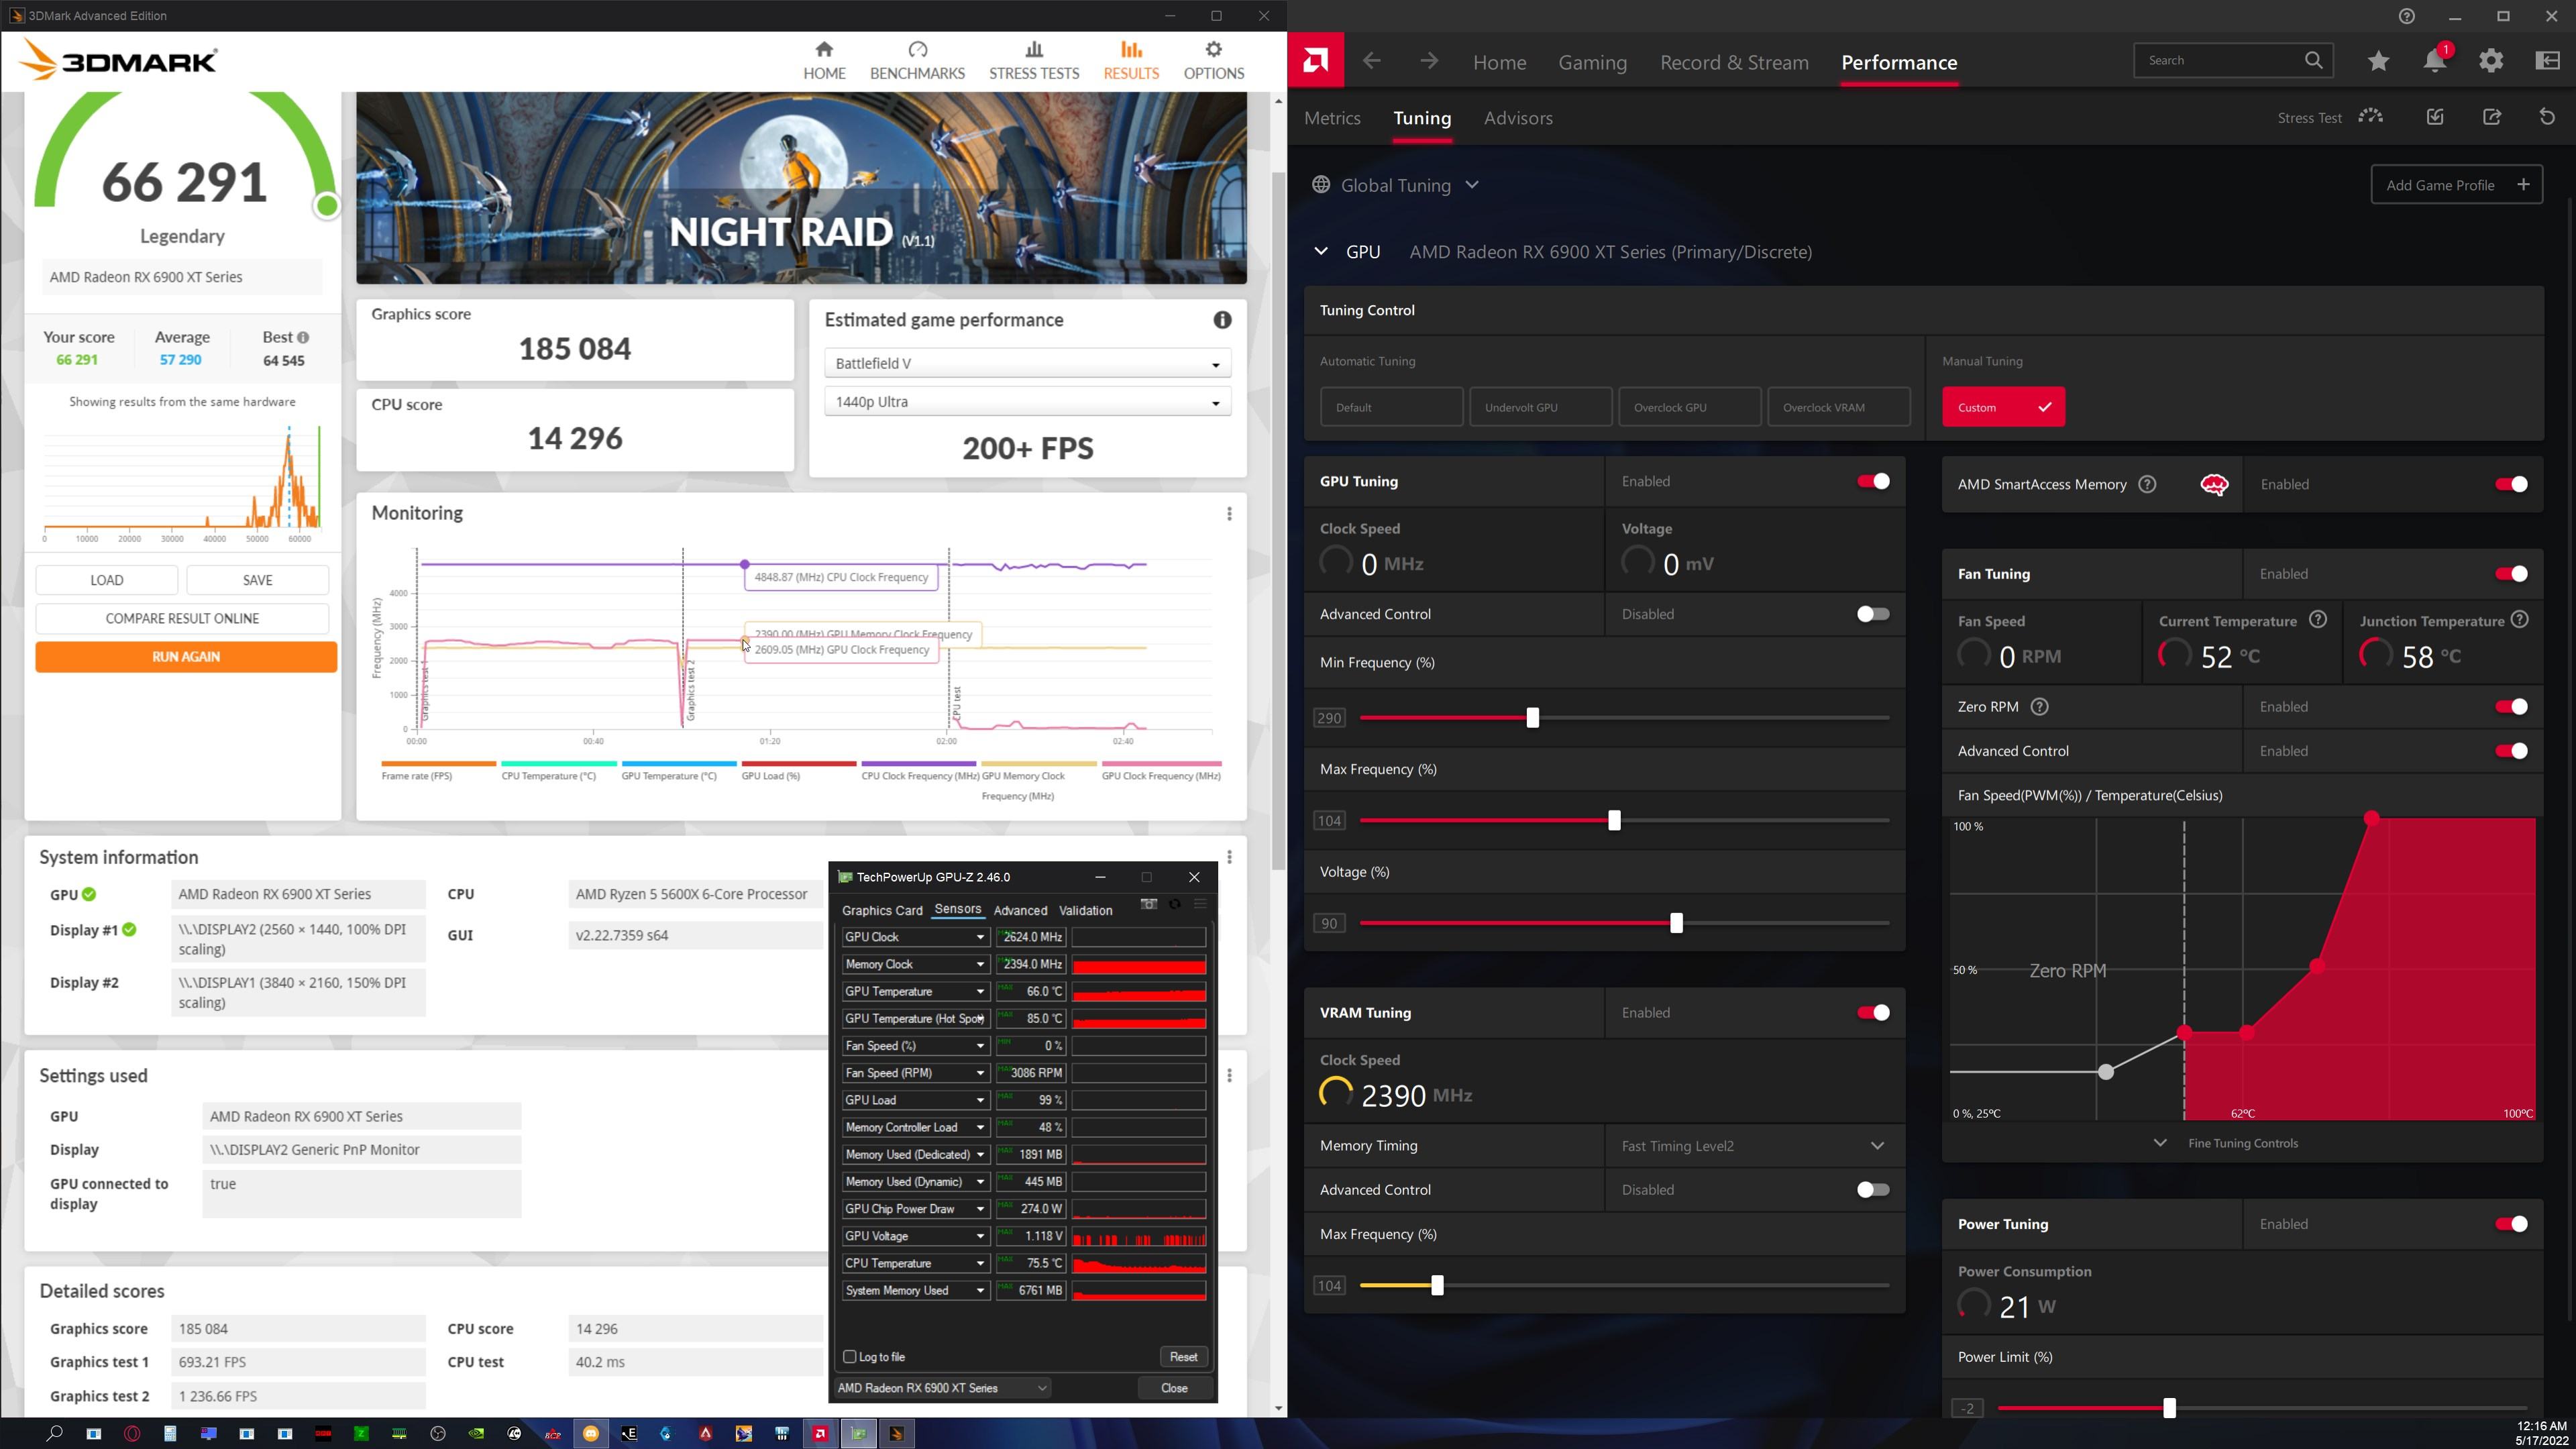Open the GPU-Z hamburger menu
This screenshot has height=1449, width=2576.
pyautogui.click(x=1200, y=904)
